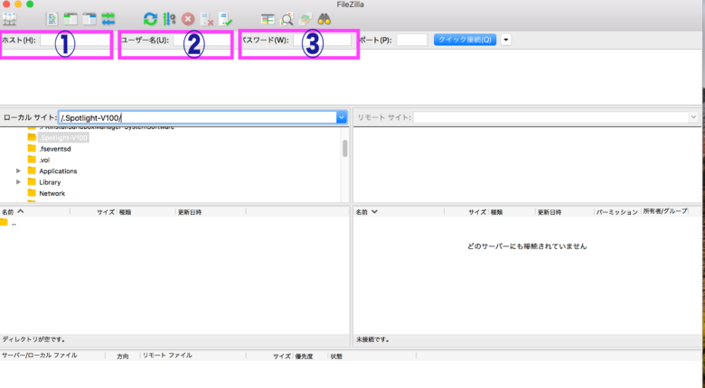Open the quick connect history dropdown arrow
705x388 pixels.
(x=506, y=40)
